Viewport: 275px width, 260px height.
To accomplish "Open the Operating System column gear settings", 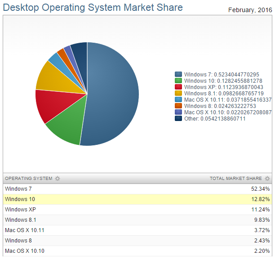I will [x=58, y=179].
